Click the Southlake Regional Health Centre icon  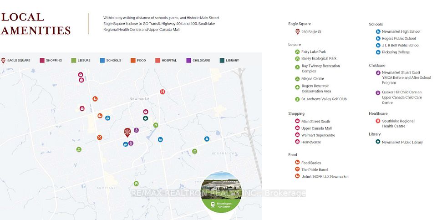(x=378, y=121)
